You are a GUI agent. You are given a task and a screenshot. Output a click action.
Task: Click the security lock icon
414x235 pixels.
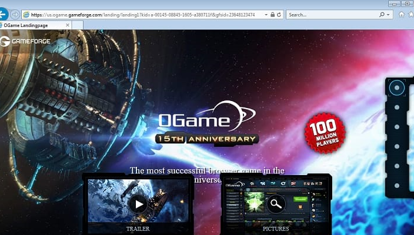pos(272,15)
